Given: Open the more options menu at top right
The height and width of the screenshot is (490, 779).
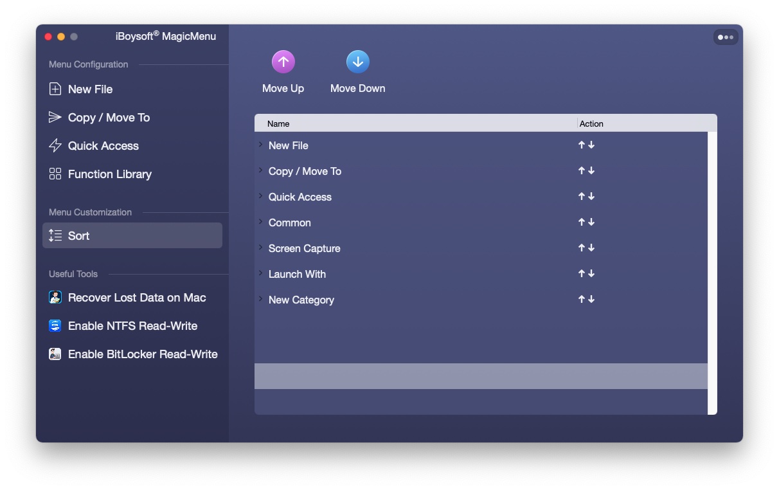Looking at the screenshot, I should click(x=726, y=37).
